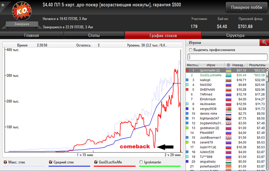Sort by the Наград. column header
Image resolution: width=269 pixels, height=171 pixels.
239,65
